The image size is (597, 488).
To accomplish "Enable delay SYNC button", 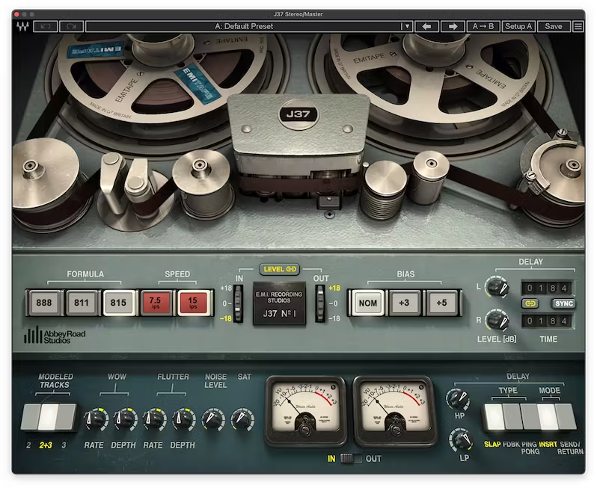I will (x=563, y=303).
